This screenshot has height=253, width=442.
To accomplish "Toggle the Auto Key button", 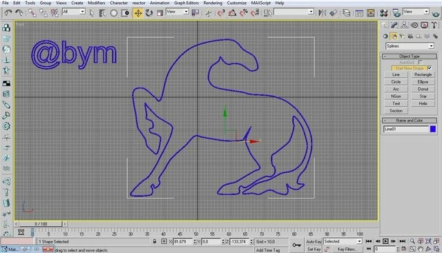I will pyautogui.click(x=314, y=242).
